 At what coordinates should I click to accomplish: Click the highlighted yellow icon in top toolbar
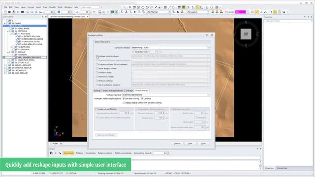(x=197, y=7)
